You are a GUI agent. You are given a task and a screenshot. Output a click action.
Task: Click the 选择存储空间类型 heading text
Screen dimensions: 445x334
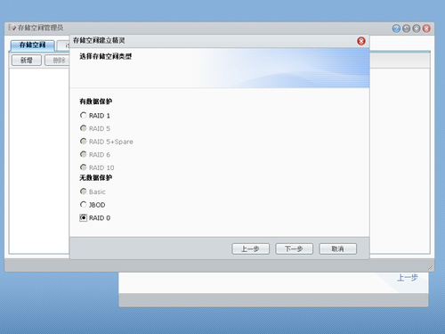(105, 56)
